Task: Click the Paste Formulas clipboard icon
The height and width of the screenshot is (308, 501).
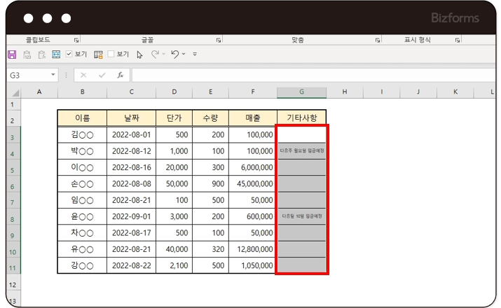Action: (x=41, y=54)
